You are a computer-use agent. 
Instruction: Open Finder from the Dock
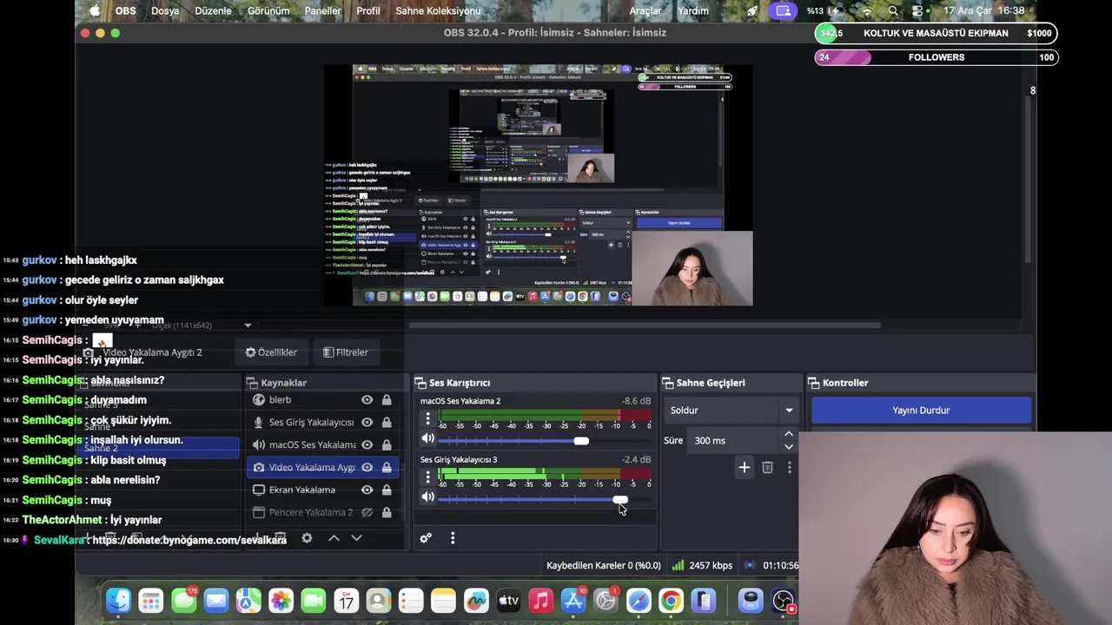(x=119, y=601)
